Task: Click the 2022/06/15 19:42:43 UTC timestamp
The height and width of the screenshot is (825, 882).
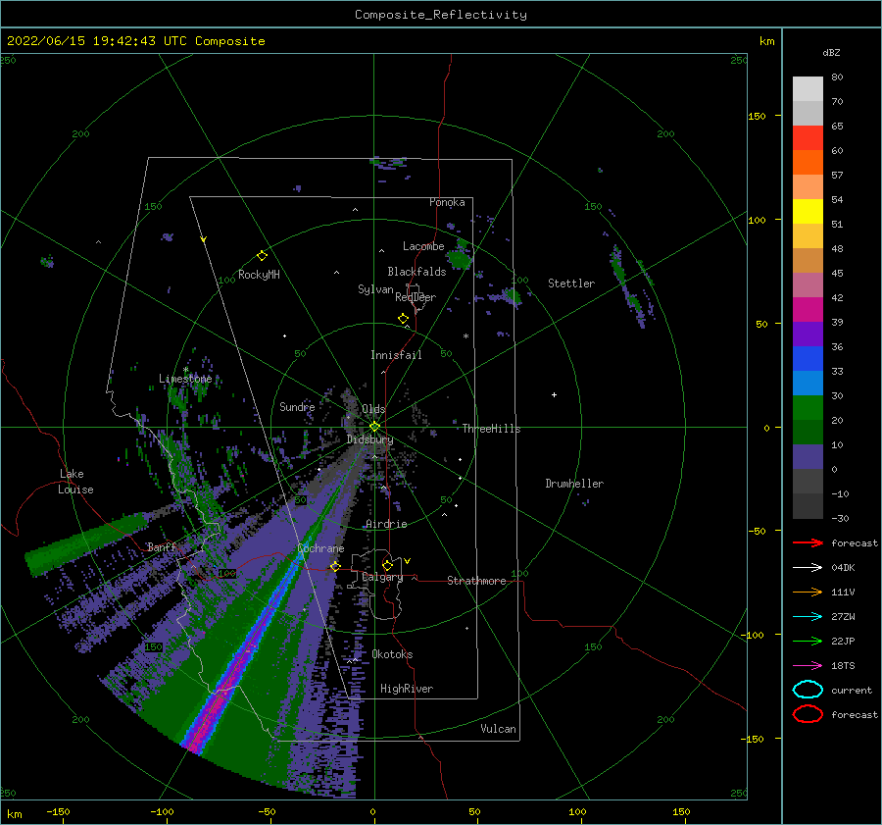Action: point(97,41)
